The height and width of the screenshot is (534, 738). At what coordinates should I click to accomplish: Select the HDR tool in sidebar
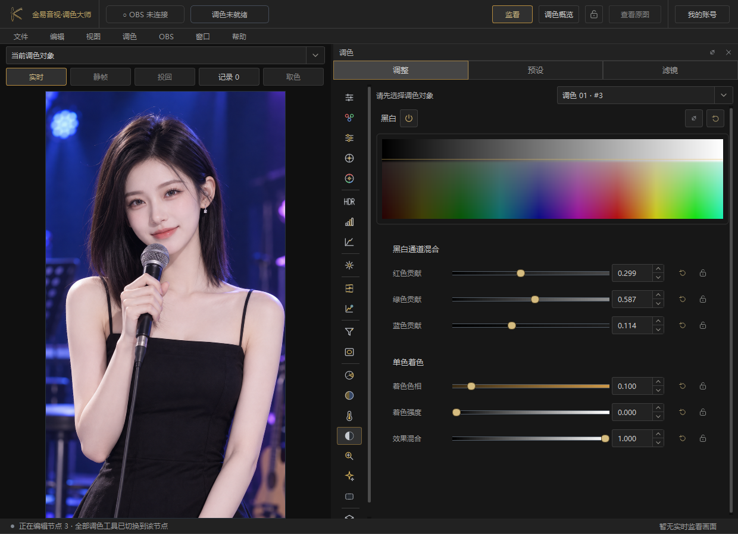(349, 202)
